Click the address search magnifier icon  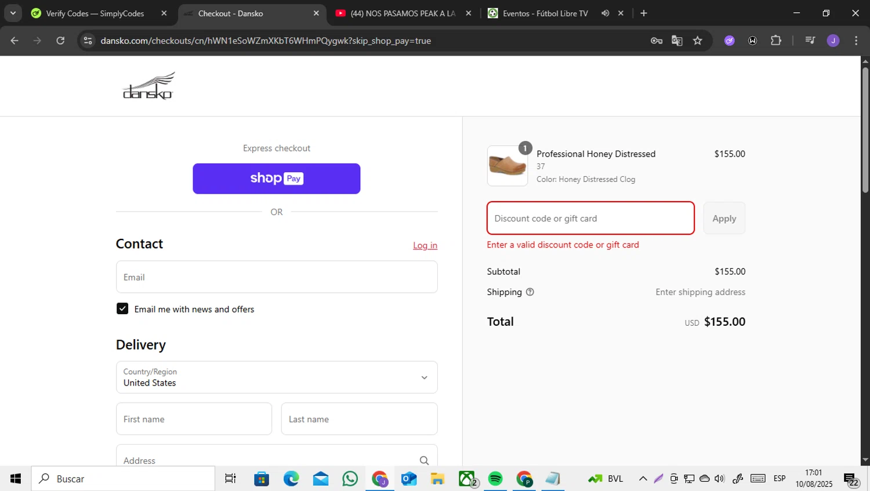click(424, 460)
